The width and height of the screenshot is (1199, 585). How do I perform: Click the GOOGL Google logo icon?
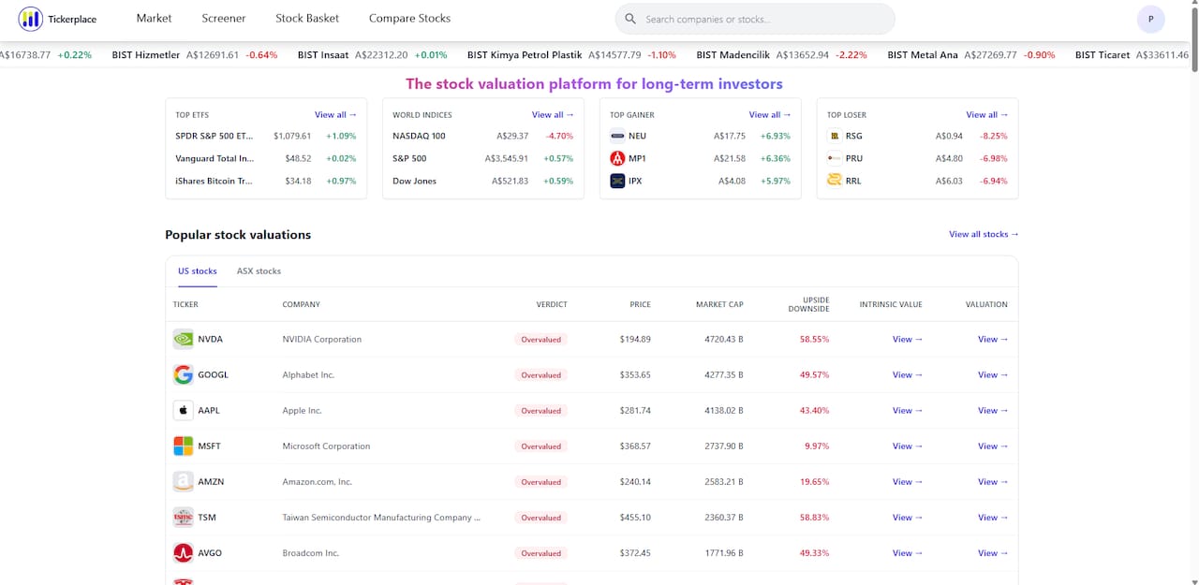coord(184,374)
